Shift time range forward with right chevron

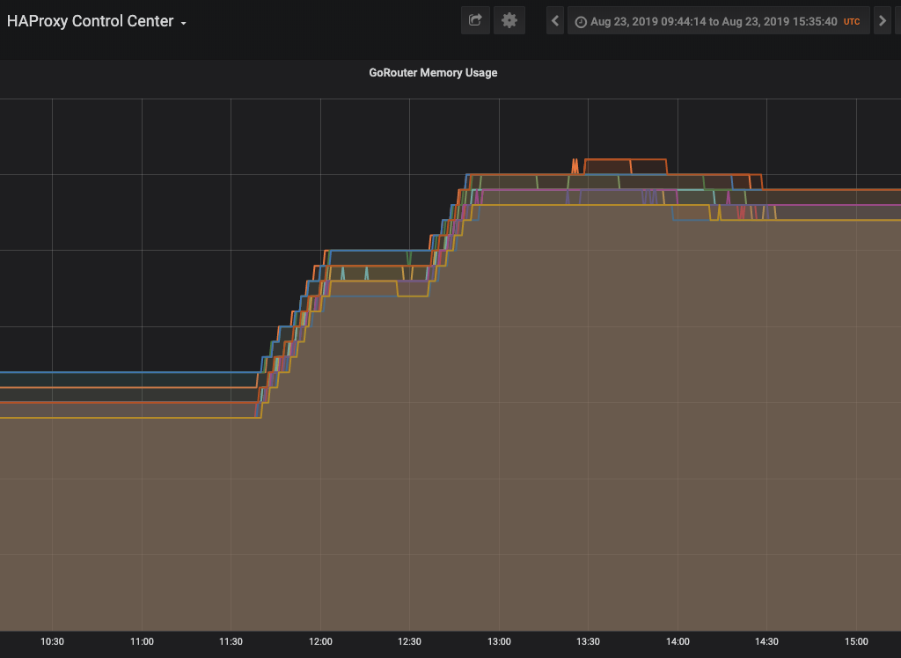(x=882, y=21)
